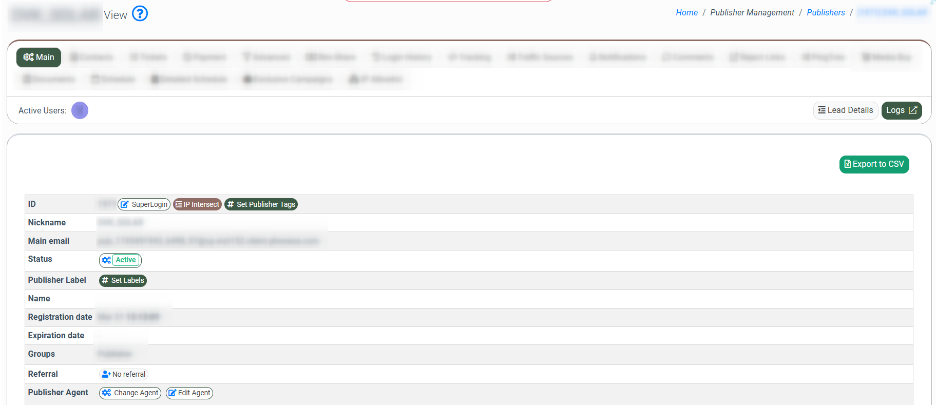Click the active user avatar
The width and height of the screenshot is (936, 405).
80,110
